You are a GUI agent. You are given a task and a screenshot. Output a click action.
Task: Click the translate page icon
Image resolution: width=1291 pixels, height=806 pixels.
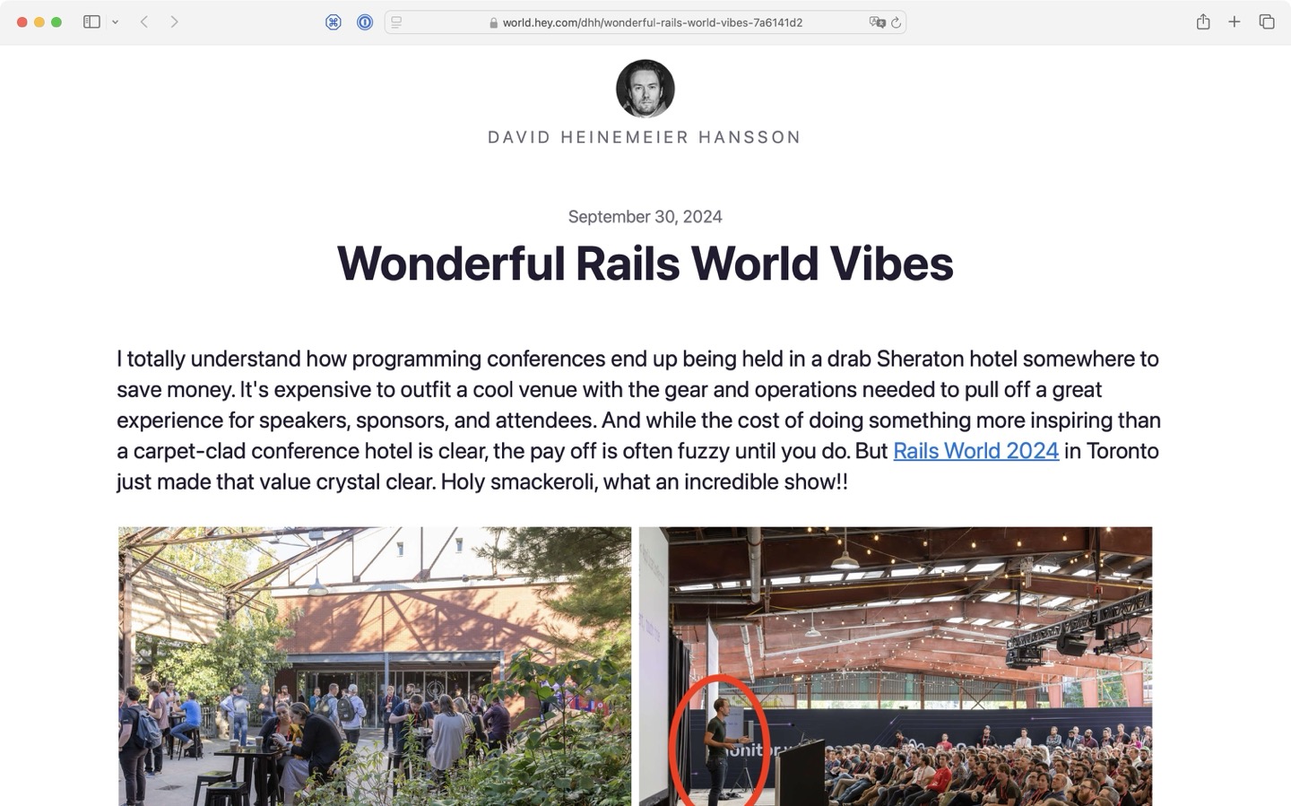(877, 22)
